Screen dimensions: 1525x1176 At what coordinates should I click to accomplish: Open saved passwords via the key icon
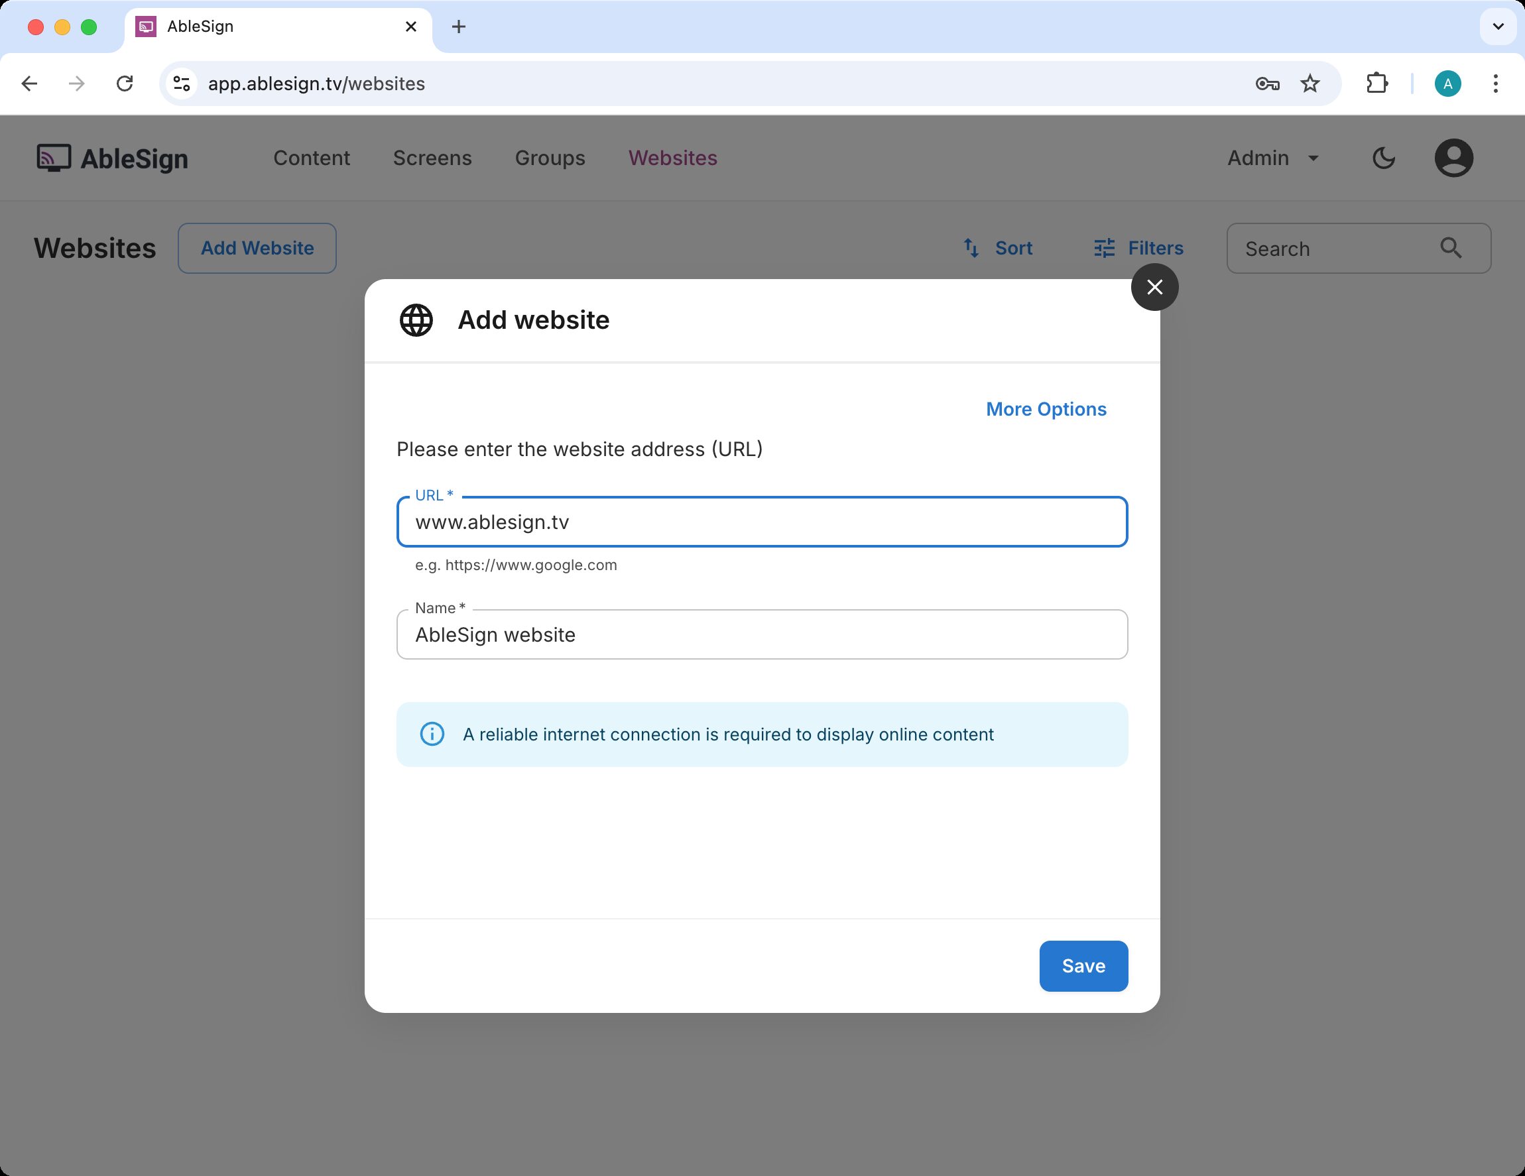pyautogui.click(x=1266, y=83)
